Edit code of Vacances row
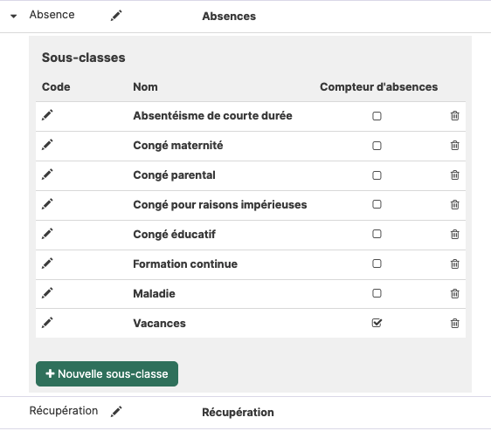The height and width of the screenshot is (431, 491). [x=47, y=323]
